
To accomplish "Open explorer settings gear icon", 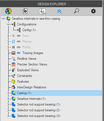I will 93,11.
